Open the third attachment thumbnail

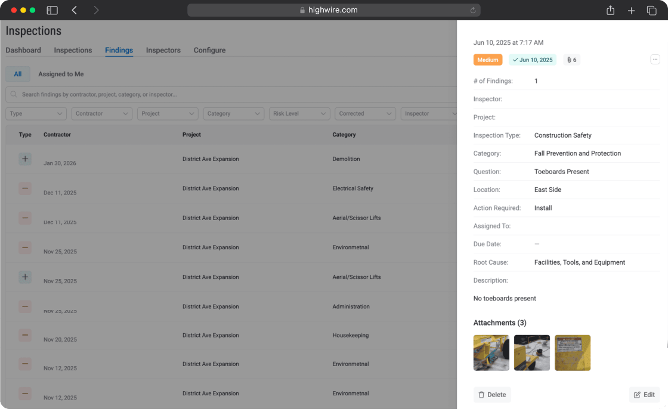(573, 353)
